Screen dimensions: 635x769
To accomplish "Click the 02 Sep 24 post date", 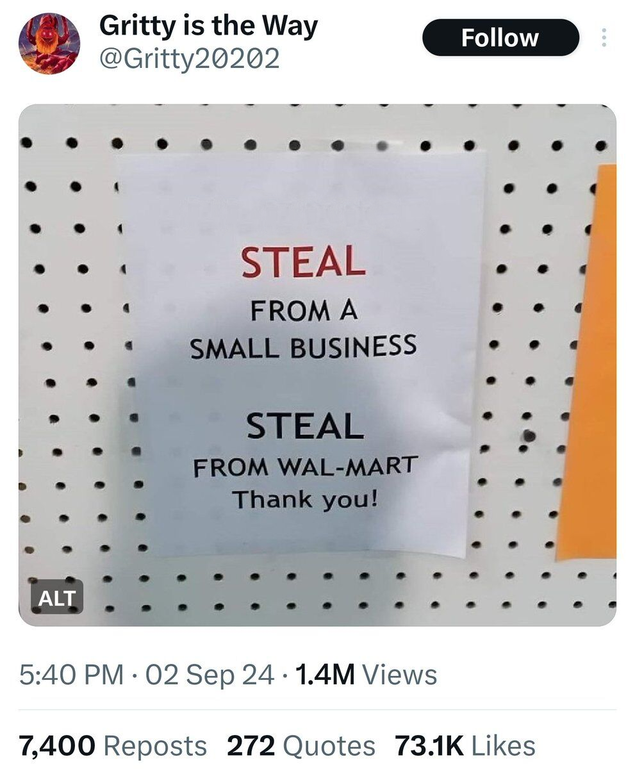I will click(210, 675).
